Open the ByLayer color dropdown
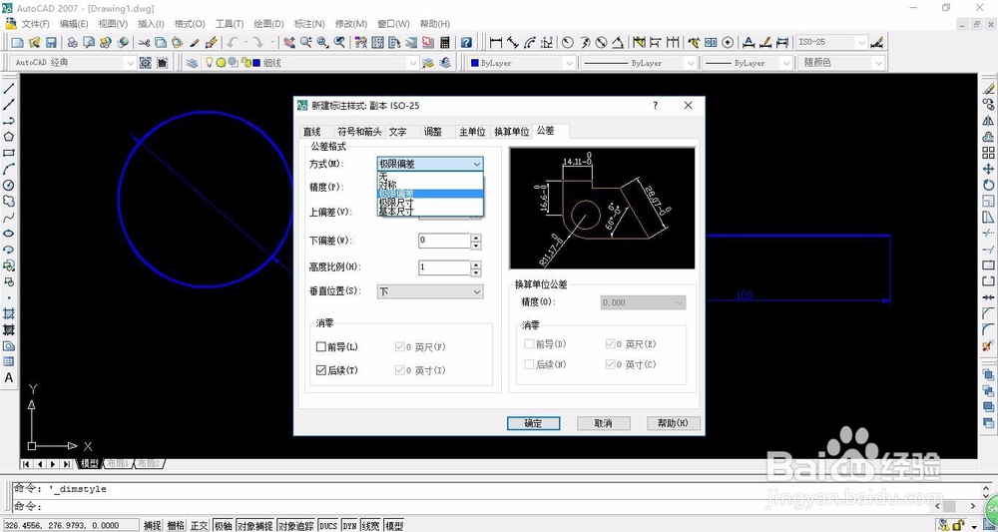The height and width of the screenshot is (532, 998). pyautogui.click(x=523, y=63)
